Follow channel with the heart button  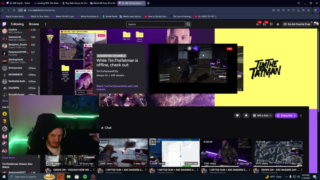tap(237, 115)
